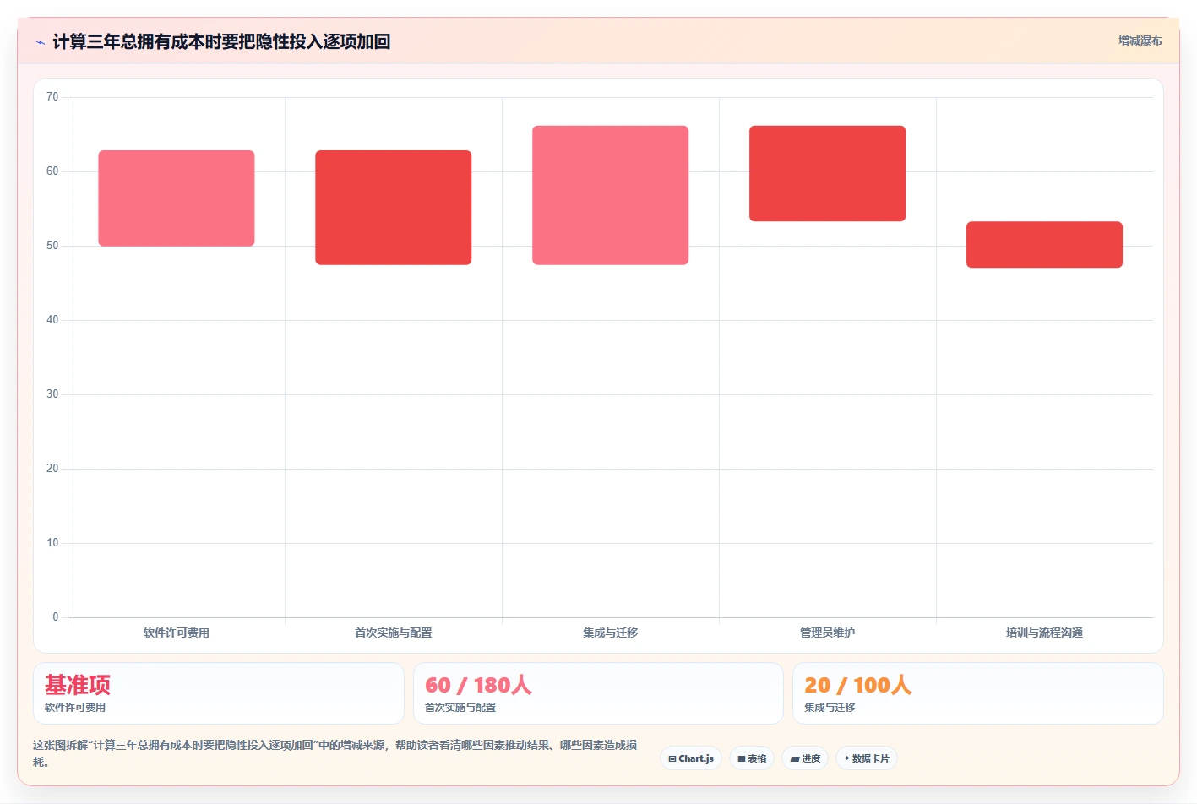Click the 软件许可费用 caption in the first card

pyautogui.click(x=75, y=708)
